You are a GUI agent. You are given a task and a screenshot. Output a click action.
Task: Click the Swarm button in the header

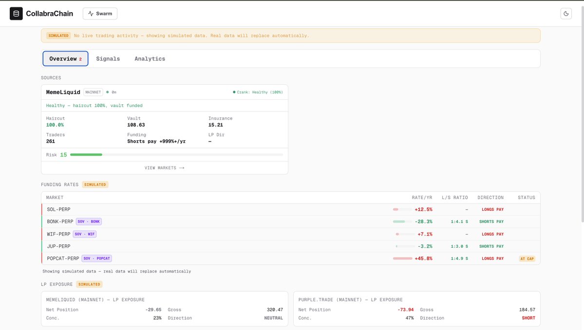pyautogui.click(x=100, y=13)
